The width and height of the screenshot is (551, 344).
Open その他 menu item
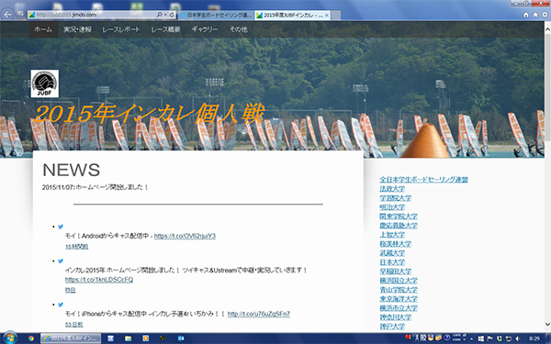pos(239,29)
